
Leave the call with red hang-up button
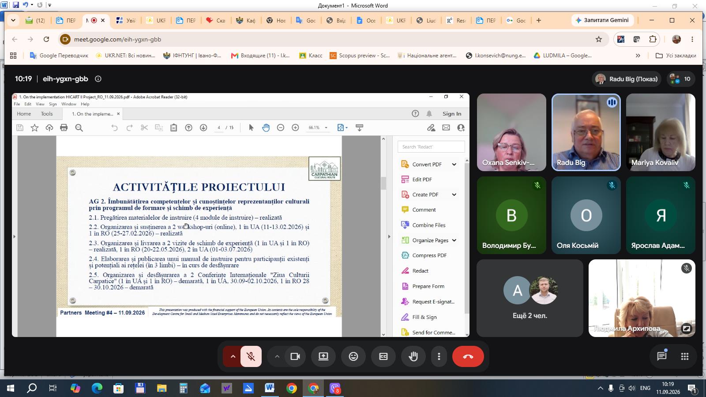[468, 356]
